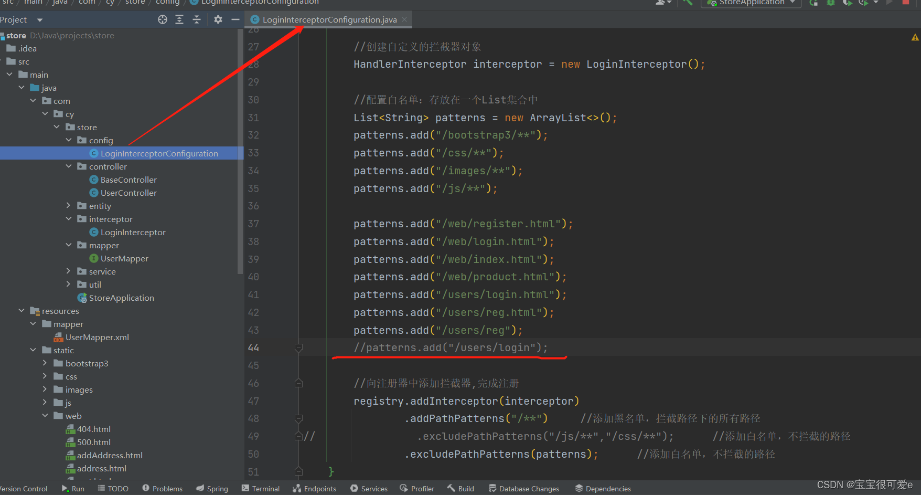Collapse the controller package

69,166
